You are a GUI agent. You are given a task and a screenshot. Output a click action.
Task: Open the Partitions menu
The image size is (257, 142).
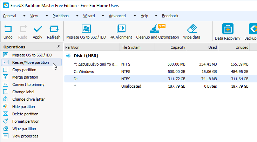60,16
